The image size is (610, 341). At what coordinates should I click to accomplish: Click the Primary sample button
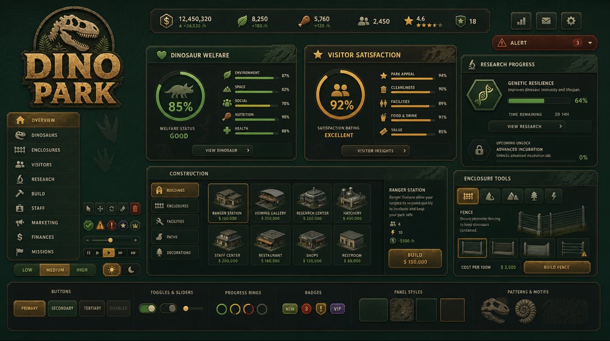point(30,308)
